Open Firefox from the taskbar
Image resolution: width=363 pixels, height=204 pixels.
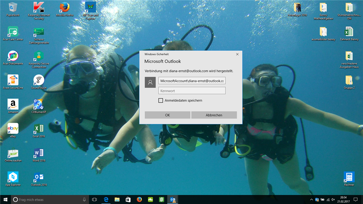(x=139, y=199)
